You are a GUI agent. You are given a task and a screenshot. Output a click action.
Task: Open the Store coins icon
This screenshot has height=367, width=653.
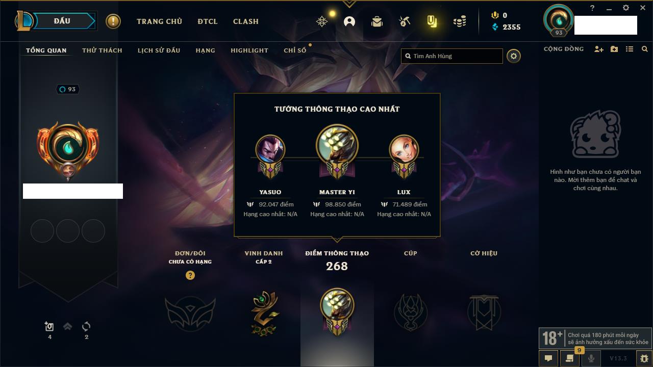click(460, 21)
